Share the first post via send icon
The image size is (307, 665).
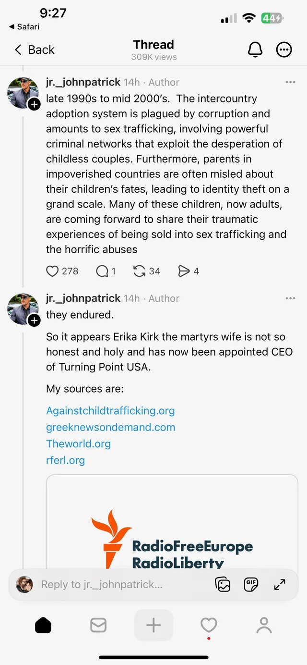tap(184, 271)
